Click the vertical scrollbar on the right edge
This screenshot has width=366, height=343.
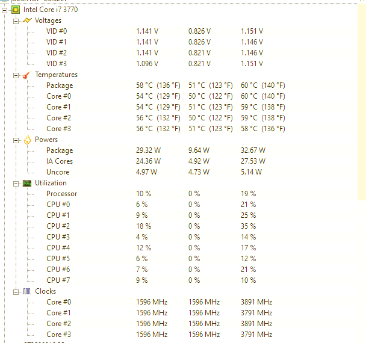click(362, 102)
